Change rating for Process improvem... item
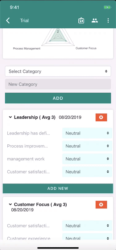The image size is (116, 250). (87, 146)
